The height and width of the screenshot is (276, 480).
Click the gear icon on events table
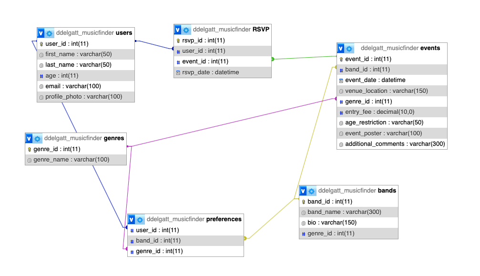point(349,49)
